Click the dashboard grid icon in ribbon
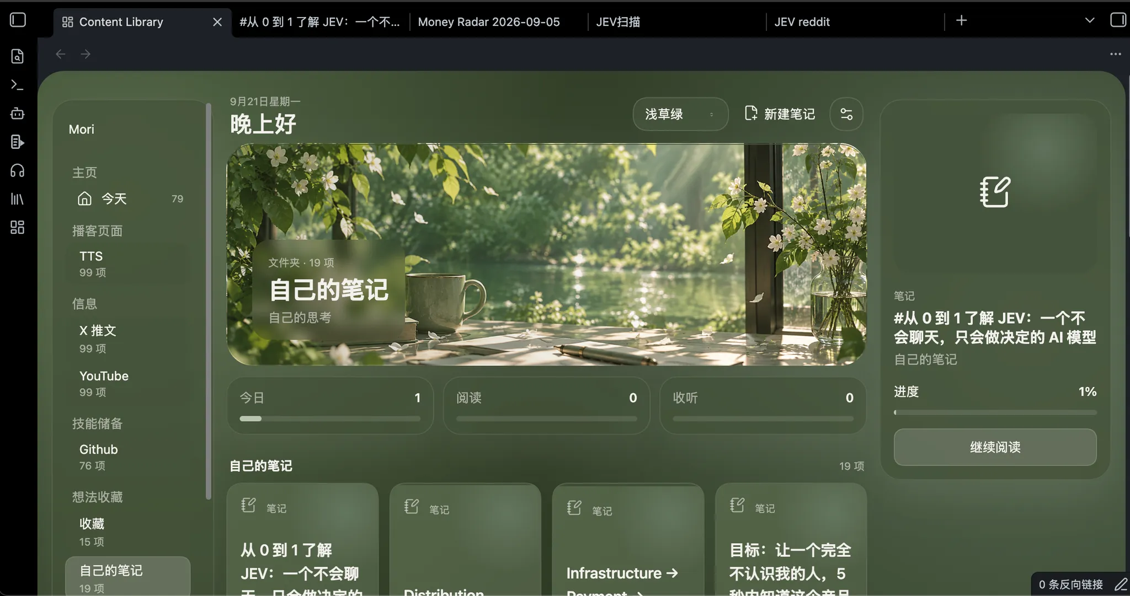 pyautogui.click(x=18, y=227)
